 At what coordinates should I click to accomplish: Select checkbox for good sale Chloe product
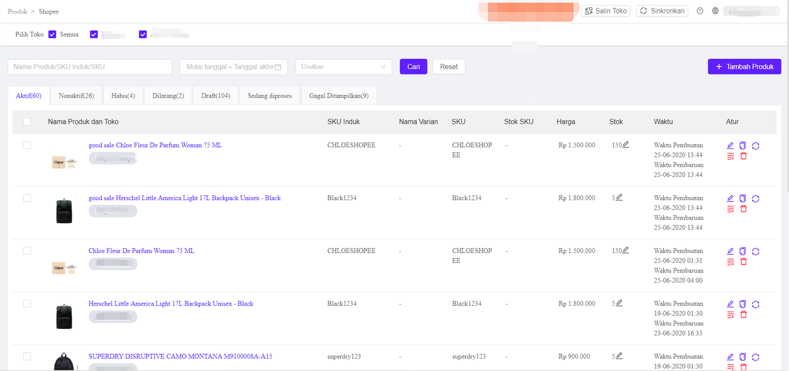tap(27, 145)
